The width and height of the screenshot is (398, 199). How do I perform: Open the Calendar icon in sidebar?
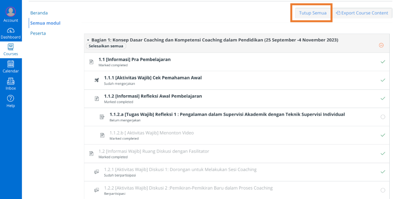point(11,64)
